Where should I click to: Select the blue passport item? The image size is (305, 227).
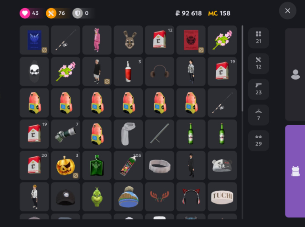point(34,40)
